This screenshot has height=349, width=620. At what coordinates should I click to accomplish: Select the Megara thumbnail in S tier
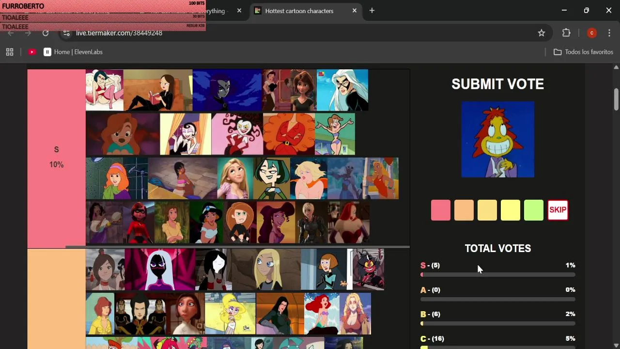(276, 222)
